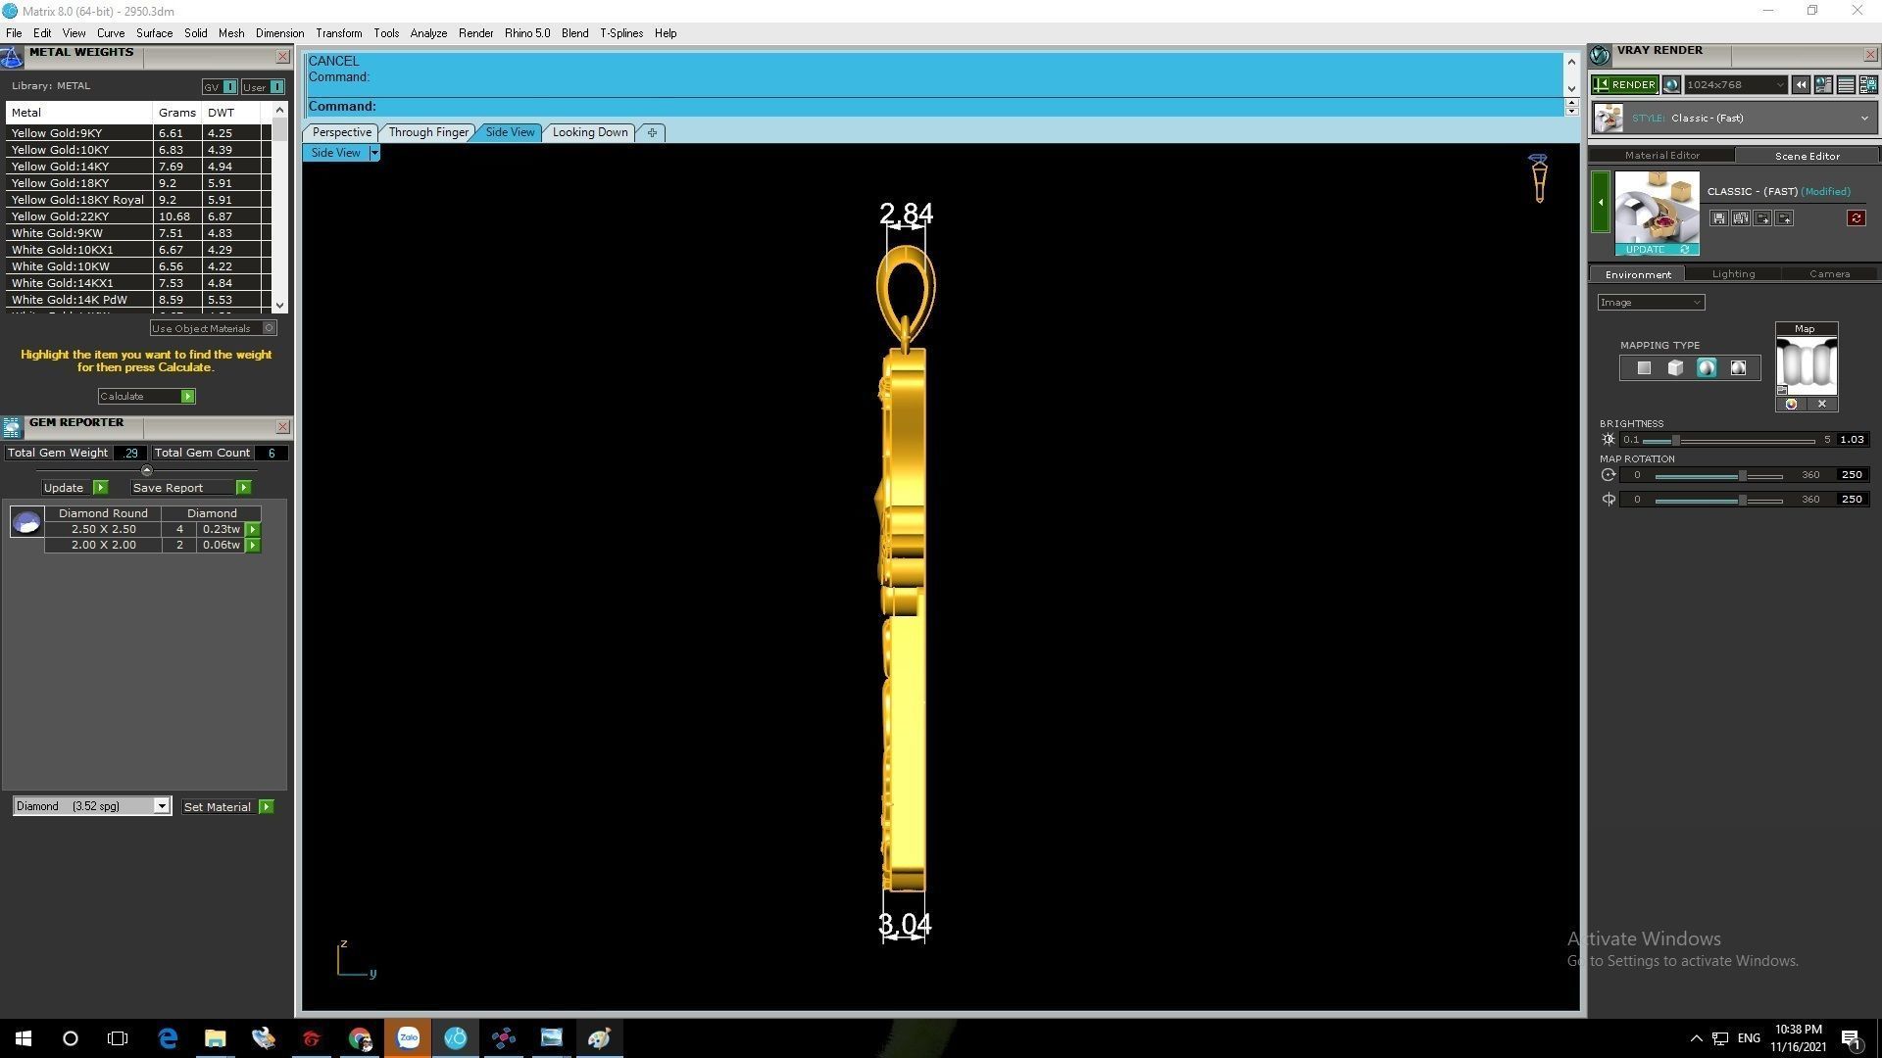
Task: Switch to the Through Finger viewport tab
Action: click(428, 132)
